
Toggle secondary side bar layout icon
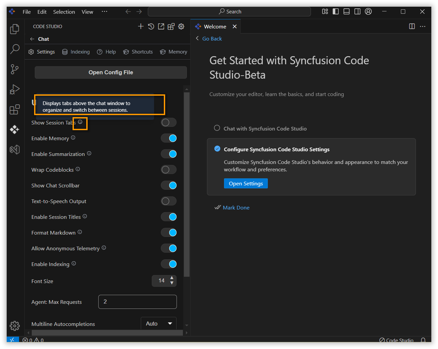[x=357, y=11]
